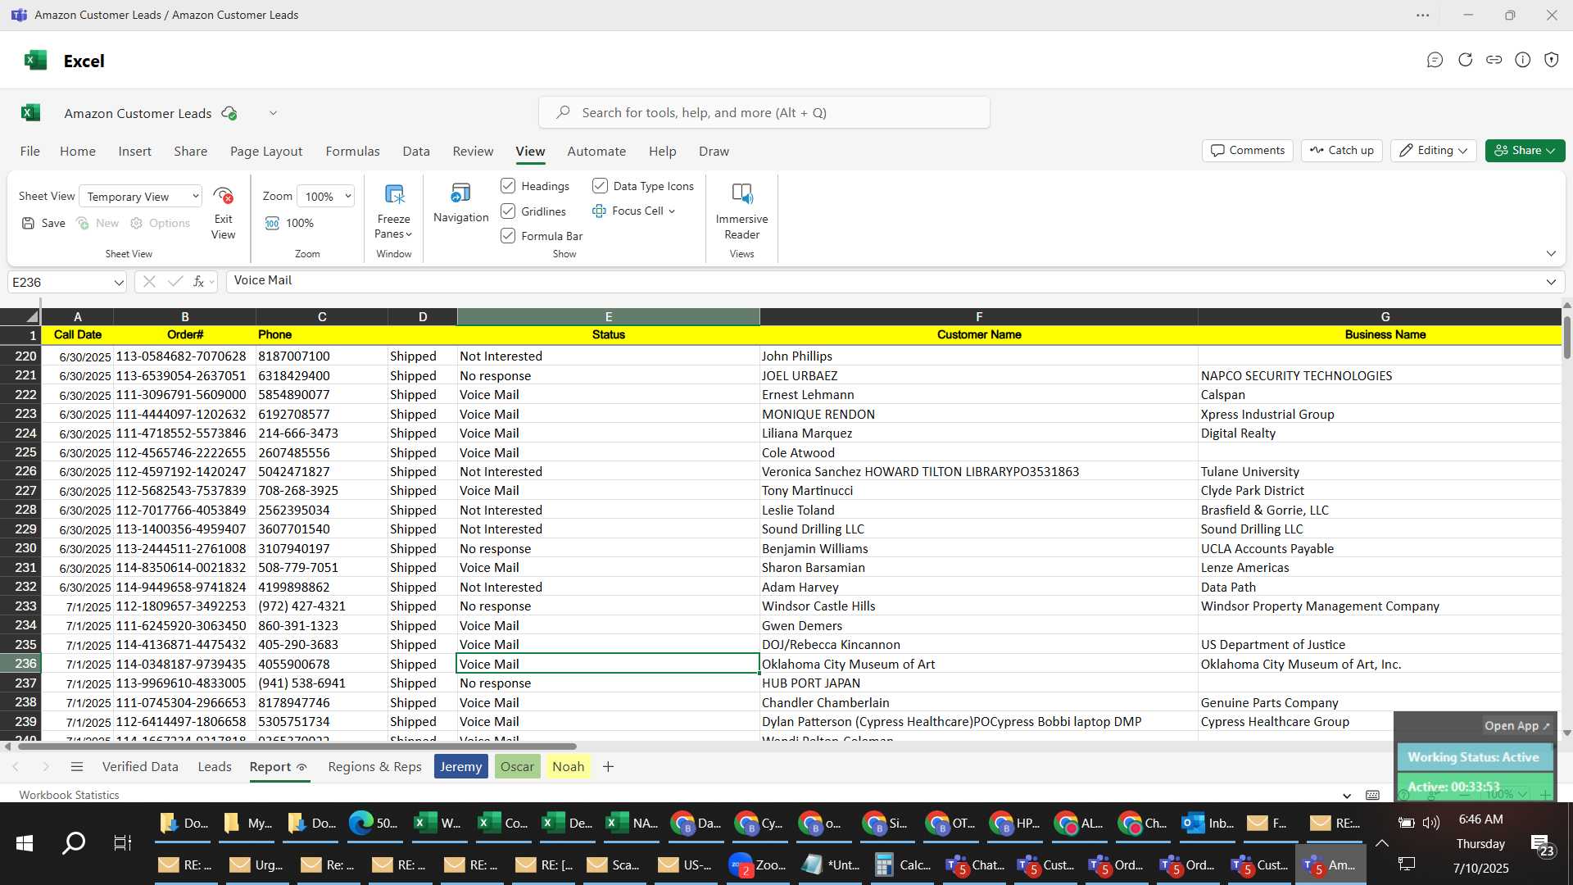Open the Sheet View dropdown
Image resolution: width=1573 pixels, height=885 pixels.
(141, 197)
